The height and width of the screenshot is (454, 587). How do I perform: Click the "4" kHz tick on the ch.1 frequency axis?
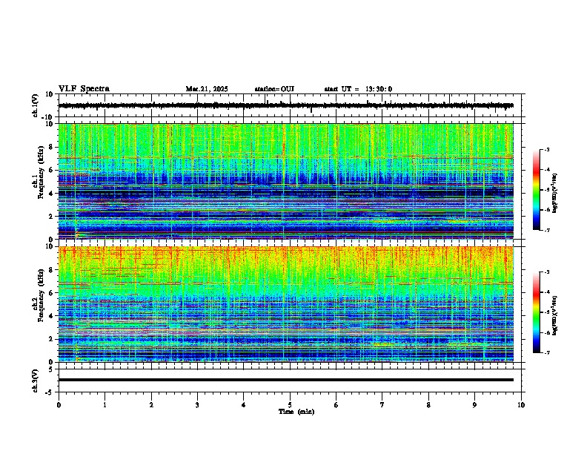(52, 194)
